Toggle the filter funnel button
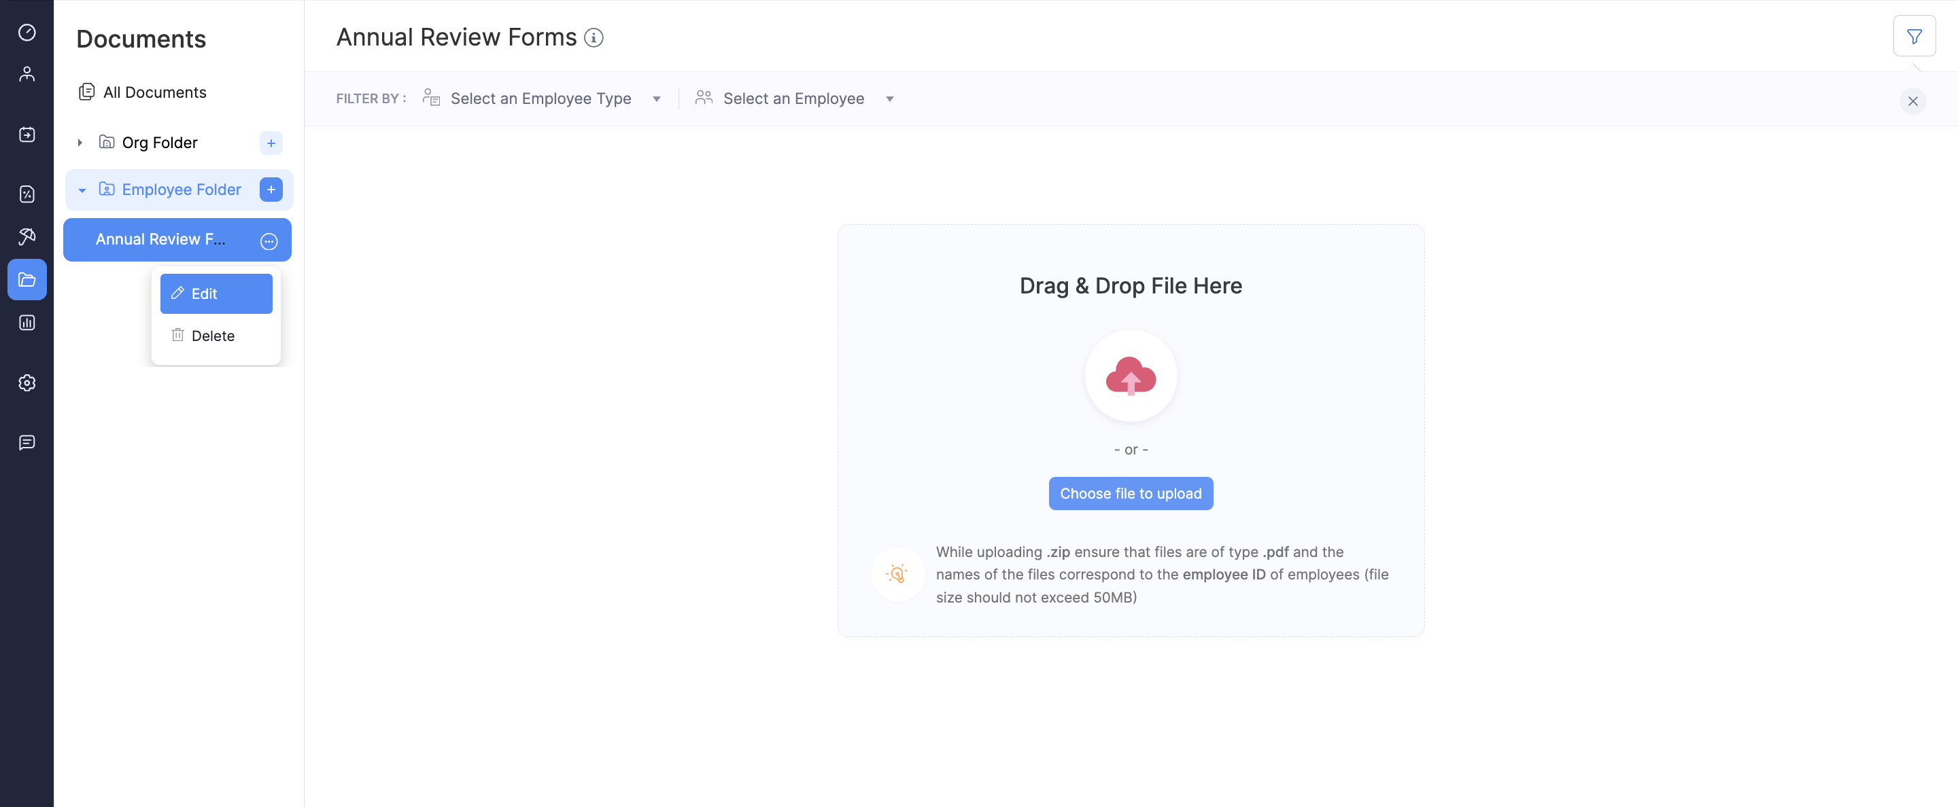 [x=1914, y=36]
